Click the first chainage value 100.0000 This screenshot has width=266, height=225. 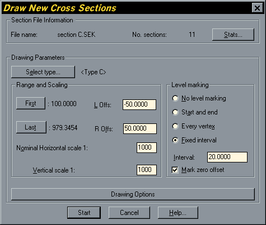[64, 104]
